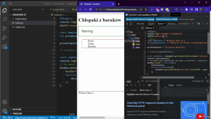The height and width of the screenshot is (119, 211).
Task: Open the Network tab in DevTools
Action: (x=171, y=23)
